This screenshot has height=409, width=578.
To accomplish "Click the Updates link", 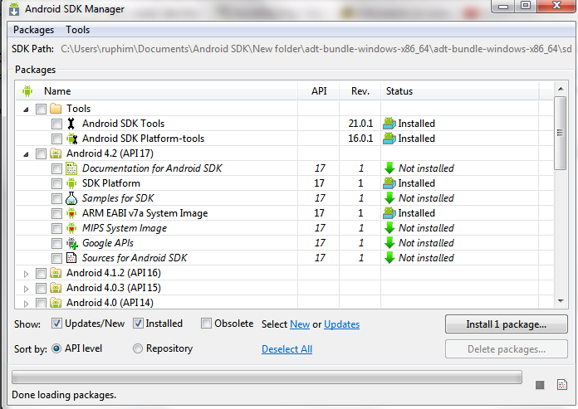I will 341,324.
